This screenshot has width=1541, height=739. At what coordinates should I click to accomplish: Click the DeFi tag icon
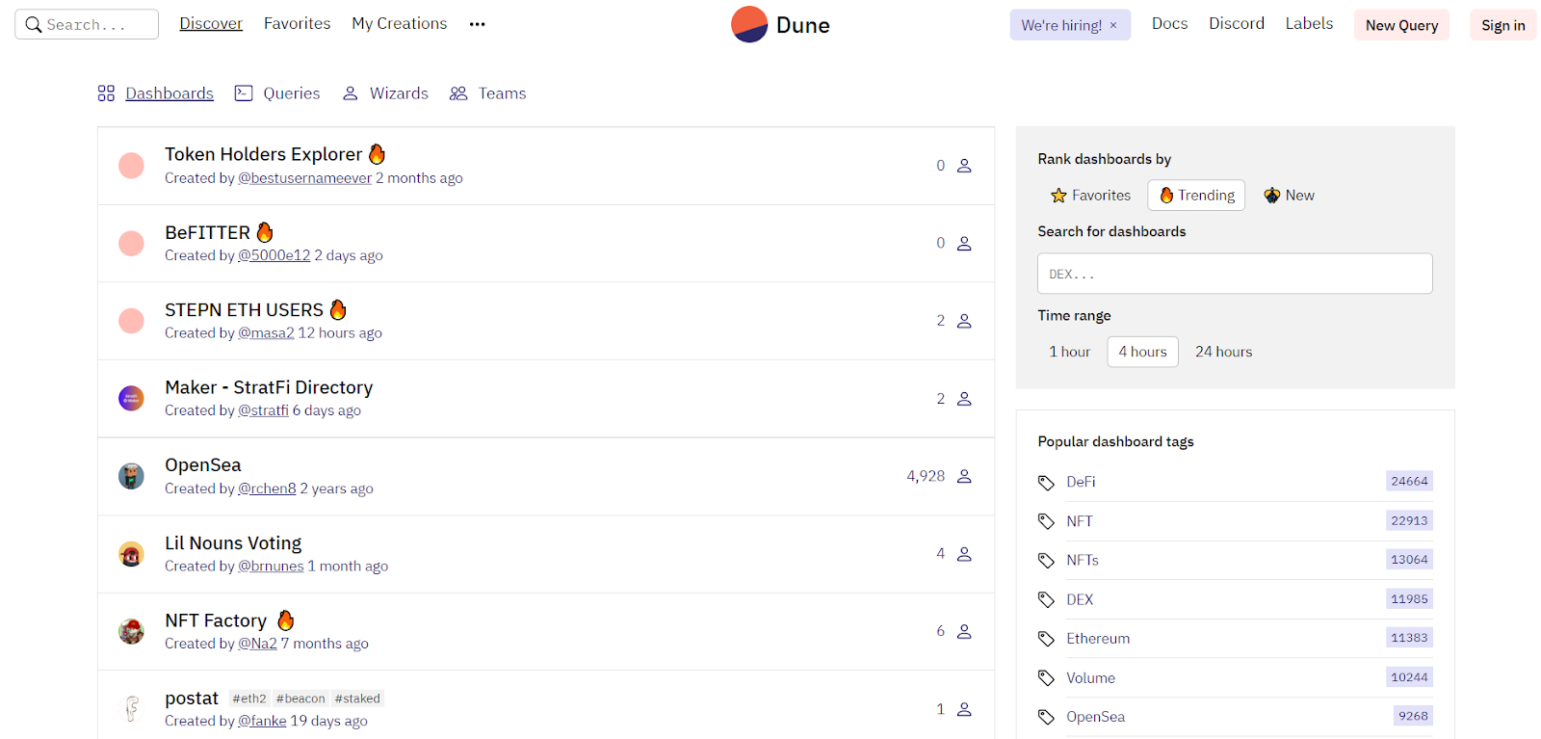click(x=1046, y=483)
